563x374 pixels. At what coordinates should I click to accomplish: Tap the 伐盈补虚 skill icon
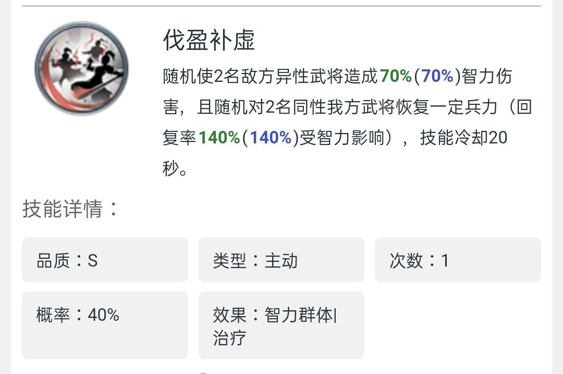[81, 68]
